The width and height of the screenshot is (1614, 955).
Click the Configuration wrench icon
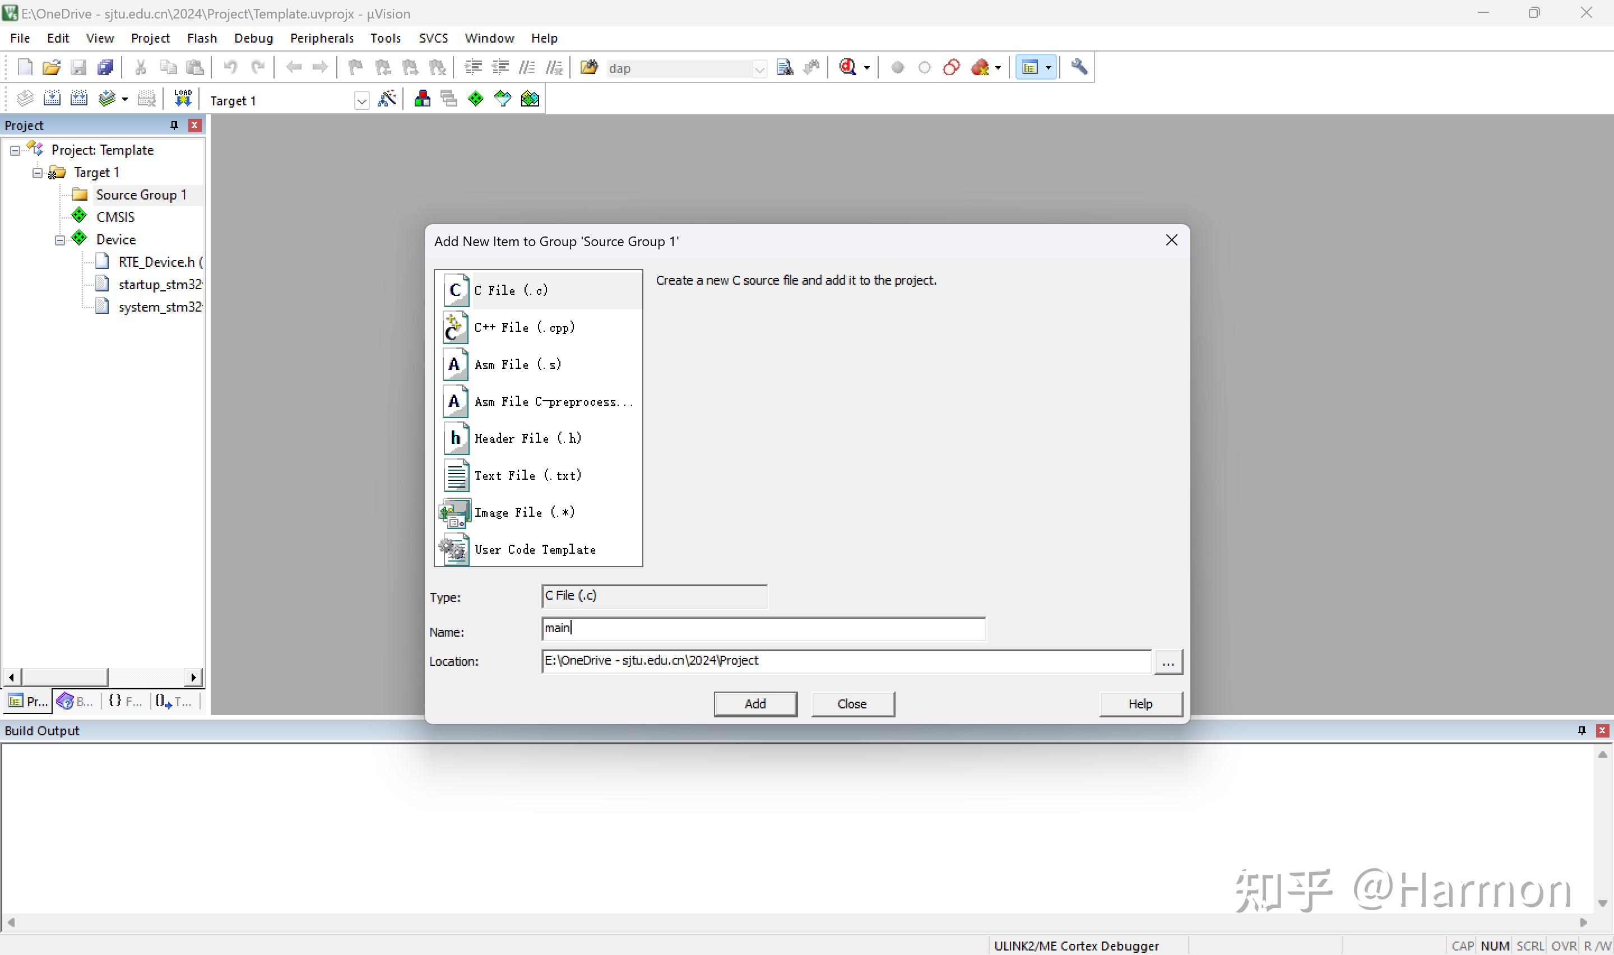coord(1079,66)
